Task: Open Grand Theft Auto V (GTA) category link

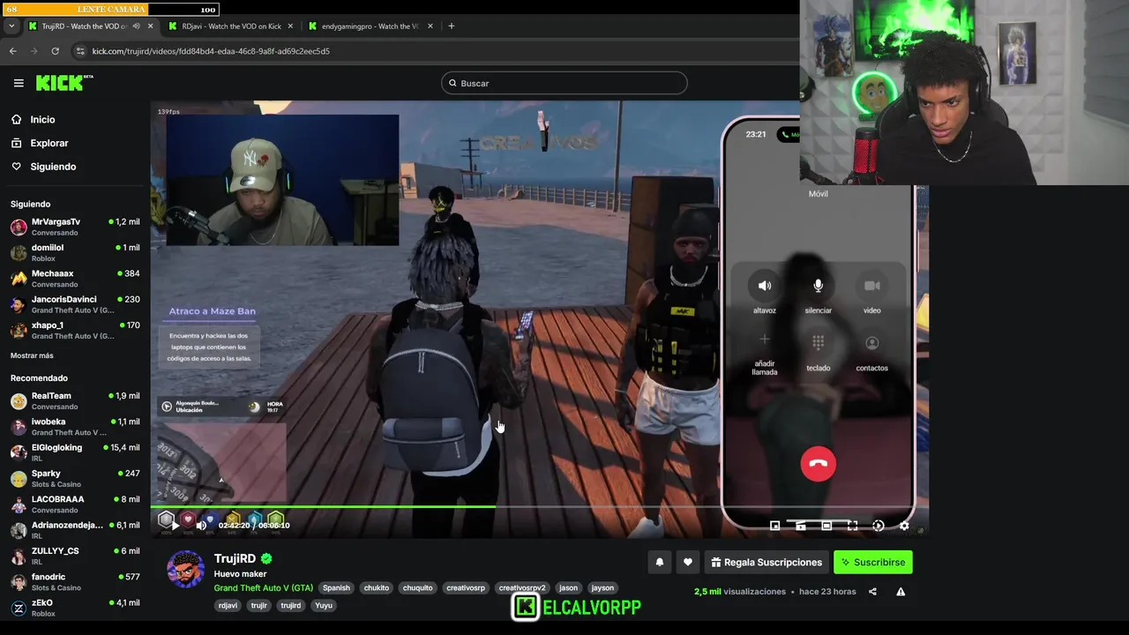Action: point(263,588)
